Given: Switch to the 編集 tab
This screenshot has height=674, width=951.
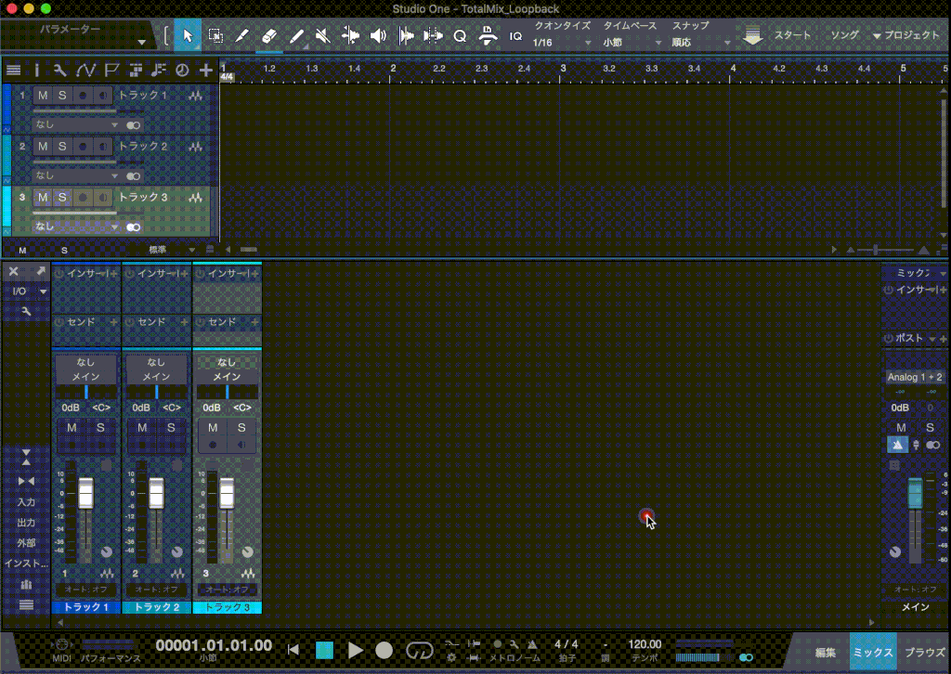Looking at the screenshot, I should 826,653.
